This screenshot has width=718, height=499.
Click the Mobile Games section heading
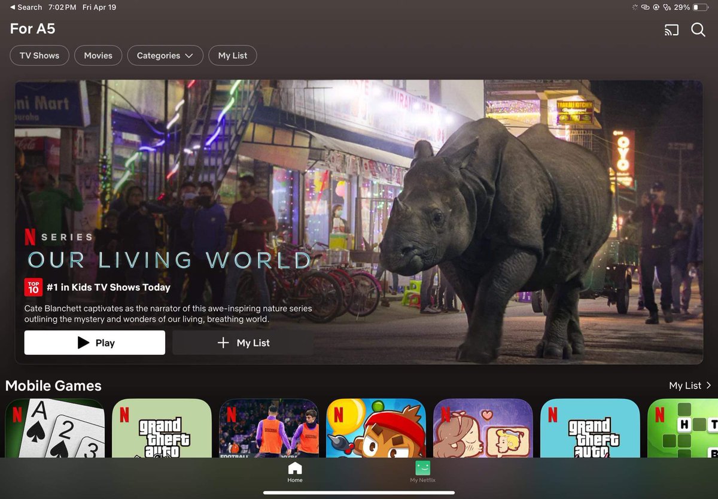(53, 386)
